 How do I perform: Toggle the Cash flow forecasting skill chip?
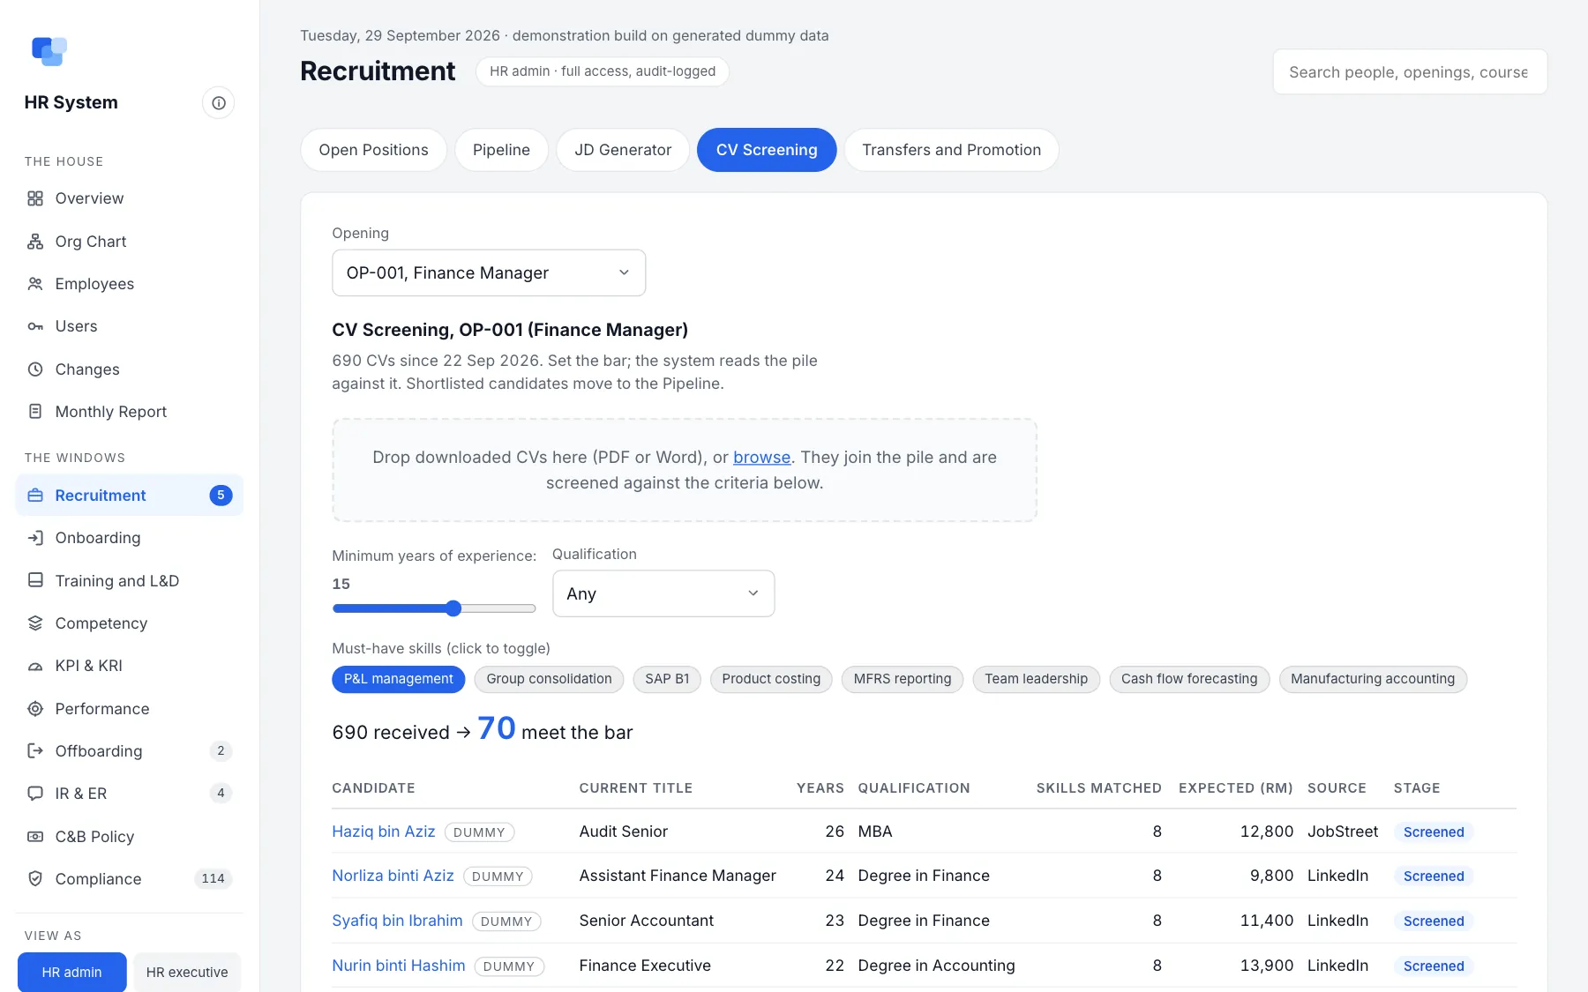pyautogui.click(x=1189, y=679)
